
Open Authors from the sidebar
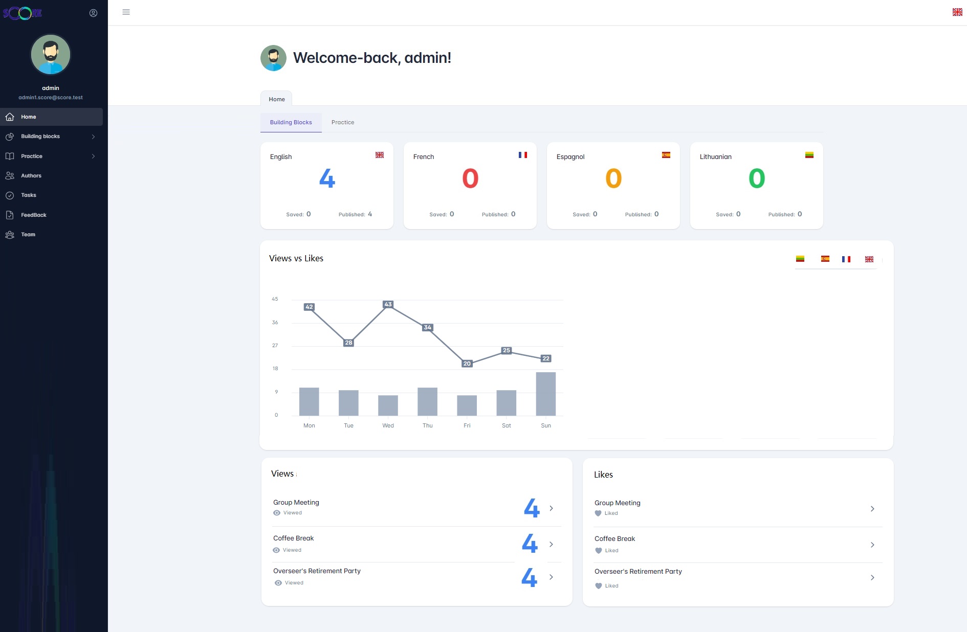click(31, 175)
